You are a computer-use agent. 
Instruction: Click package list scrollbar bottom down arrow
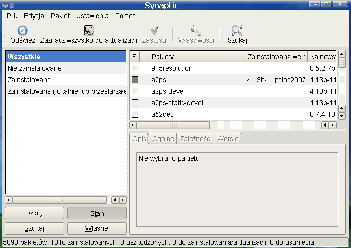point(341,116)
